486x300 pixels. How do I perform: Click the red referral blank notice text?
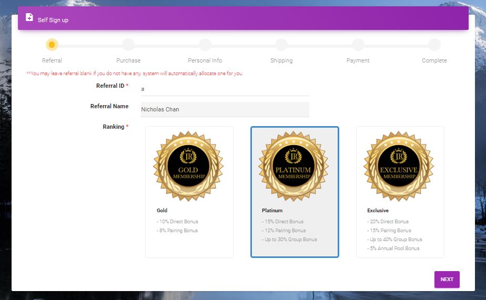135,74
